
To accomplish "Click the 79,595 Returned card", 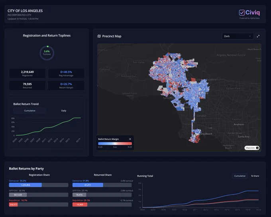I will click(x=27, y=85).
